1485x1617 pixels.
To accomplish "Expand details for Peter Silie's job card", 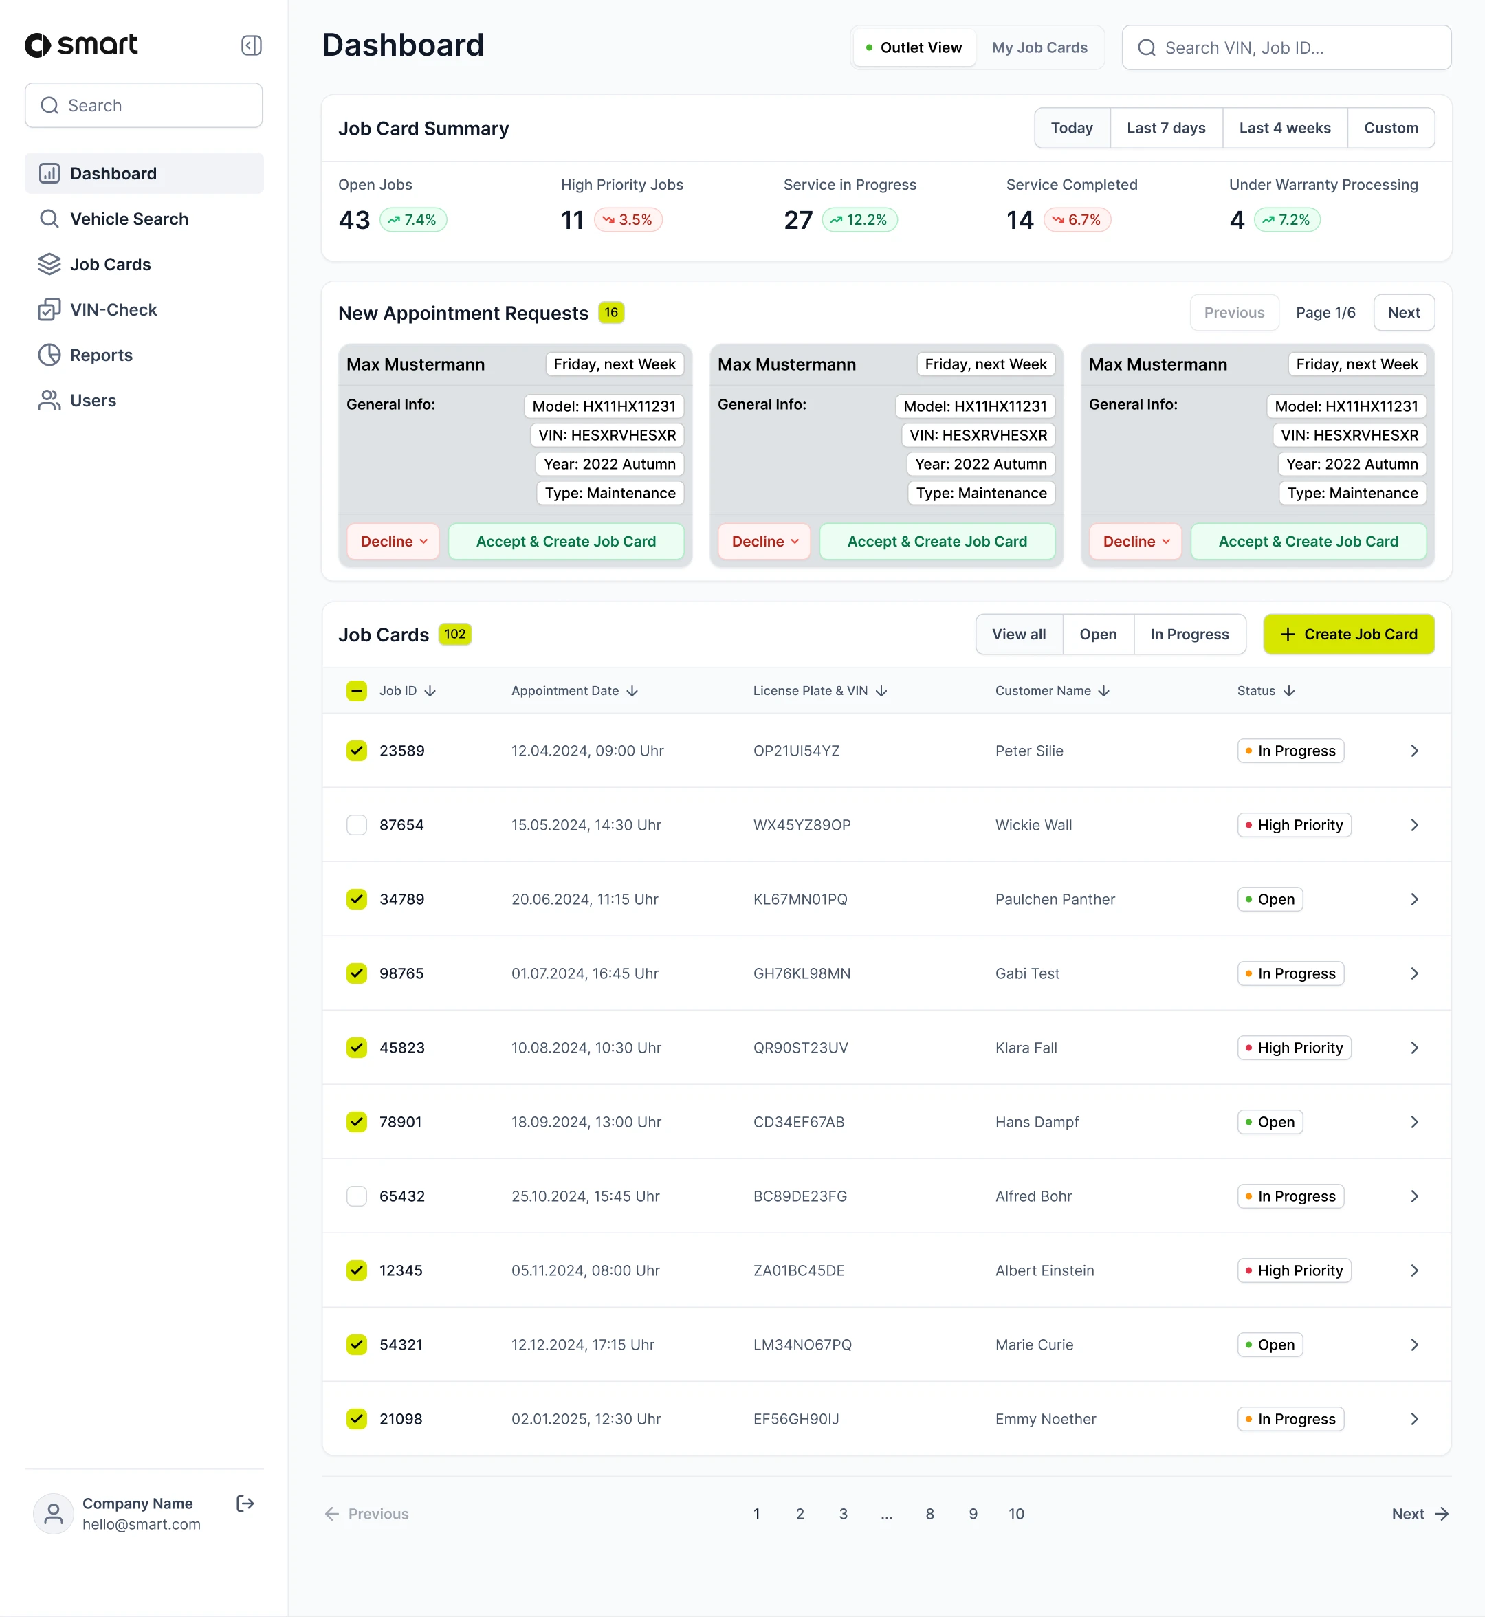I will [x=1414, y=751].
